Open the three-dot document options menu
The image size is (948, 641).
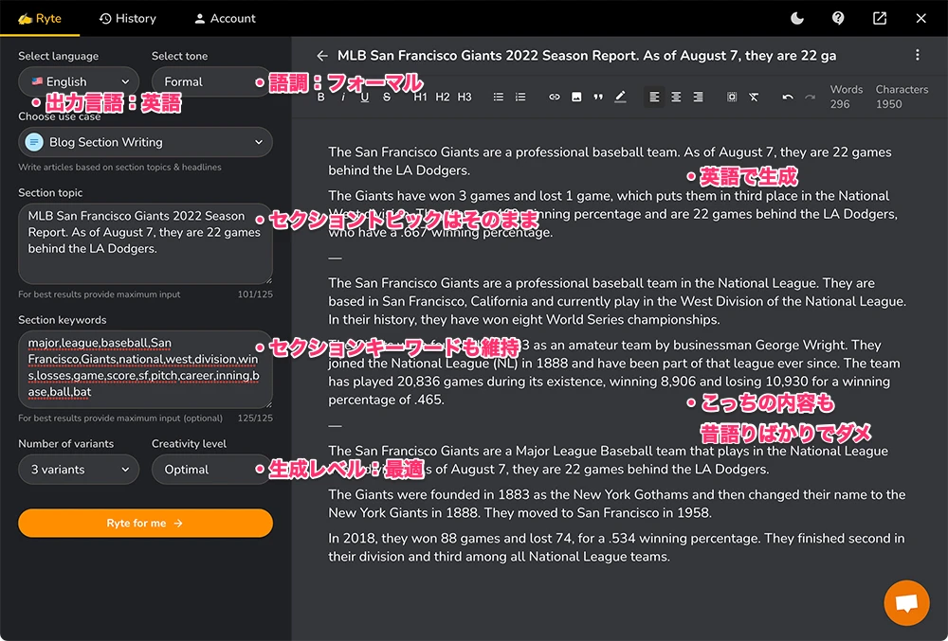tap(917, 55)
